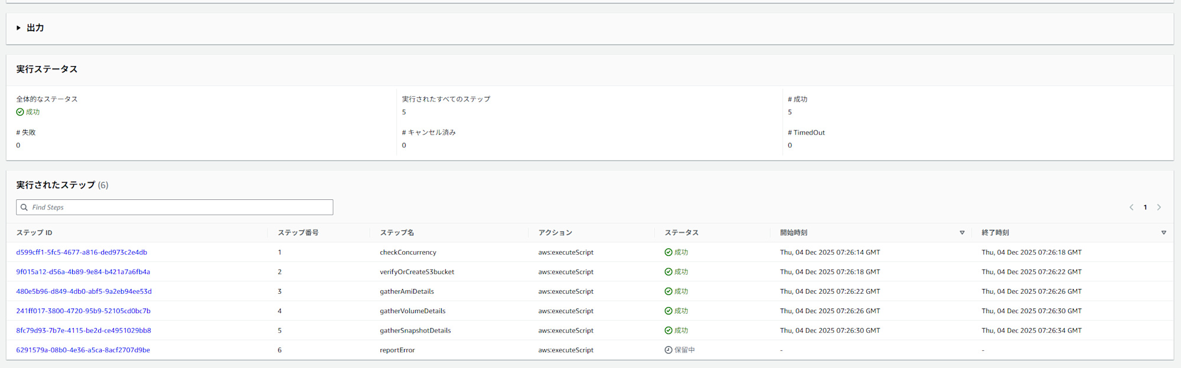This screenshot has height=368, width=1181.
Task: Open step ID 6291579a link
Action: pos(83,349)
